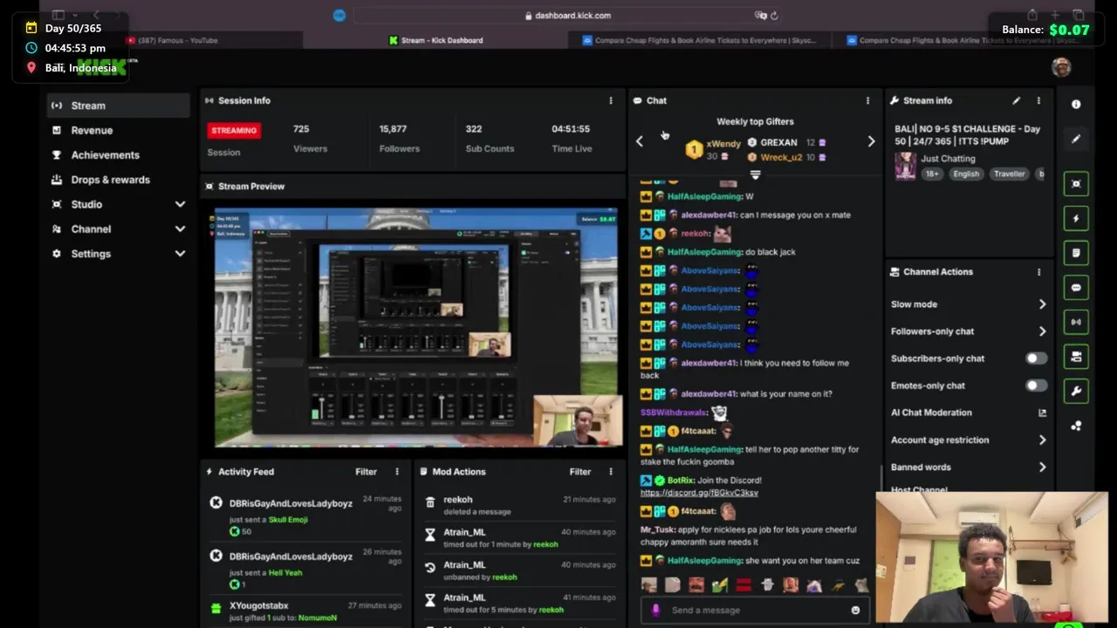Open Account age restriction chevron
The height and width of the screenshot is (628, 1117).
(1042, 440)
